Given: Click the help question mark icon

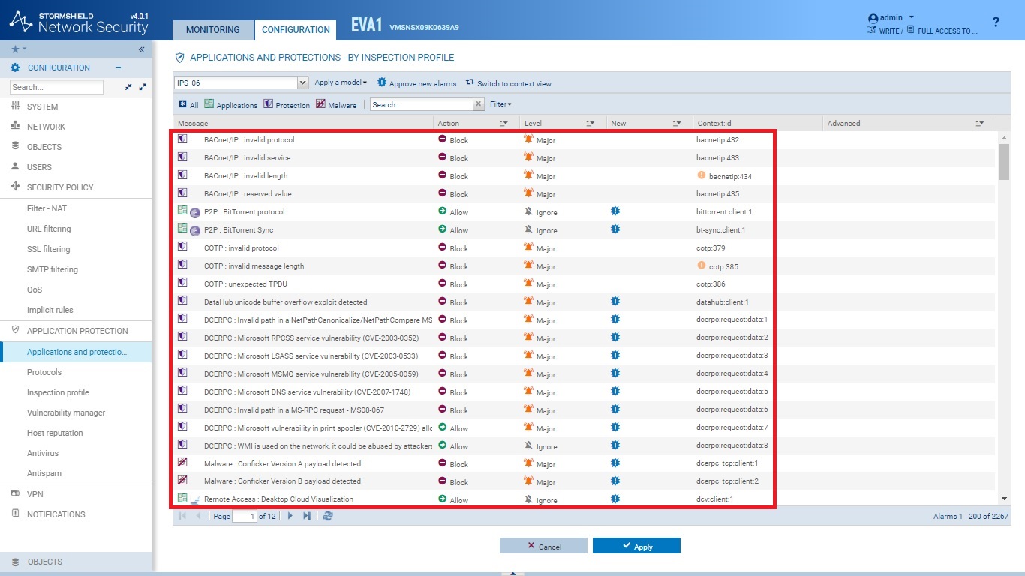Looking at the screenshot, I should pyautogui.click(x=996, y=22).
